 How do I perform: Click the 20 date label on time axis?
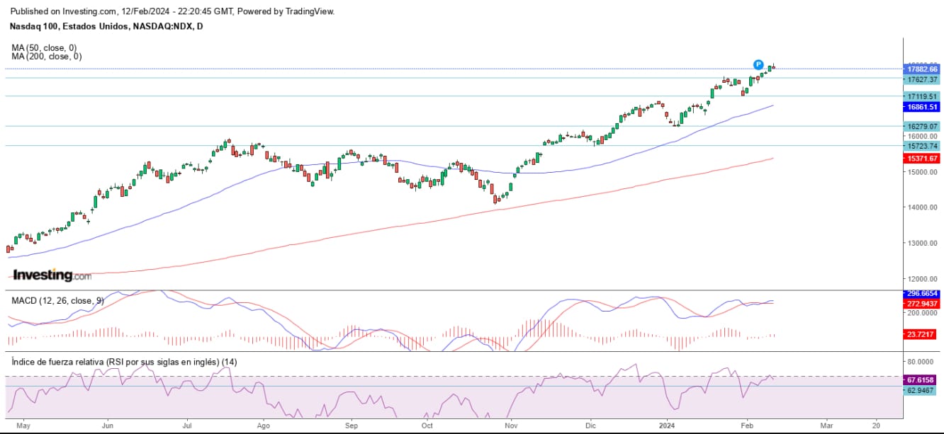point(876,426)
